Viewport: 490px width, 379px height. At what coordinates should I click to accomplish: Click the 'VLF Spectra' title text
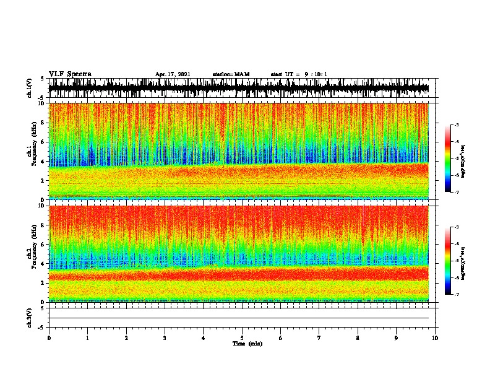pyautogui.click(x=70, y=74)
